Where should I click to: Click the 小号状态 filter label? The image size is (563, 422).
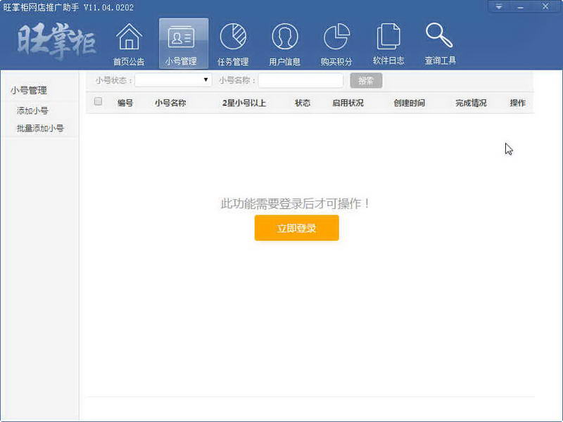[113, 80]
